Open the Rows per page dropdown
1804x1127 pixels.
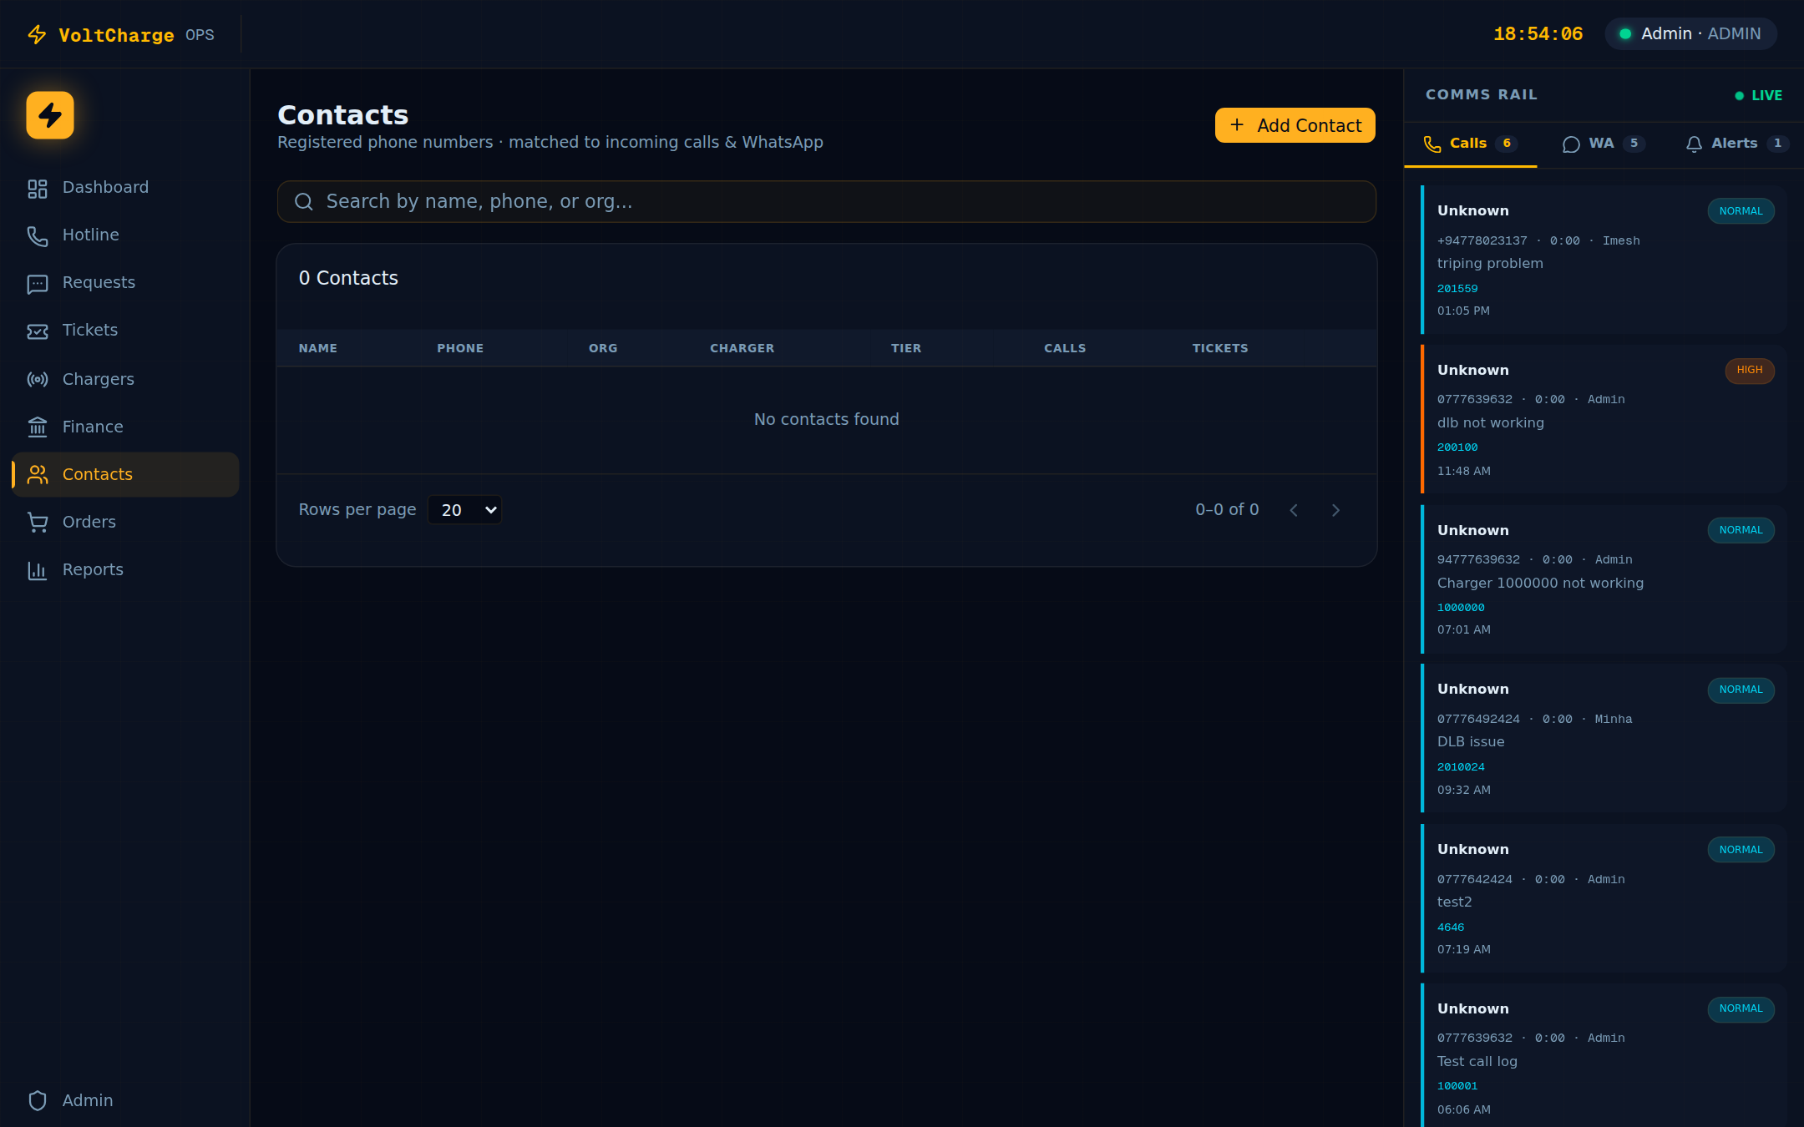(464, 509)
